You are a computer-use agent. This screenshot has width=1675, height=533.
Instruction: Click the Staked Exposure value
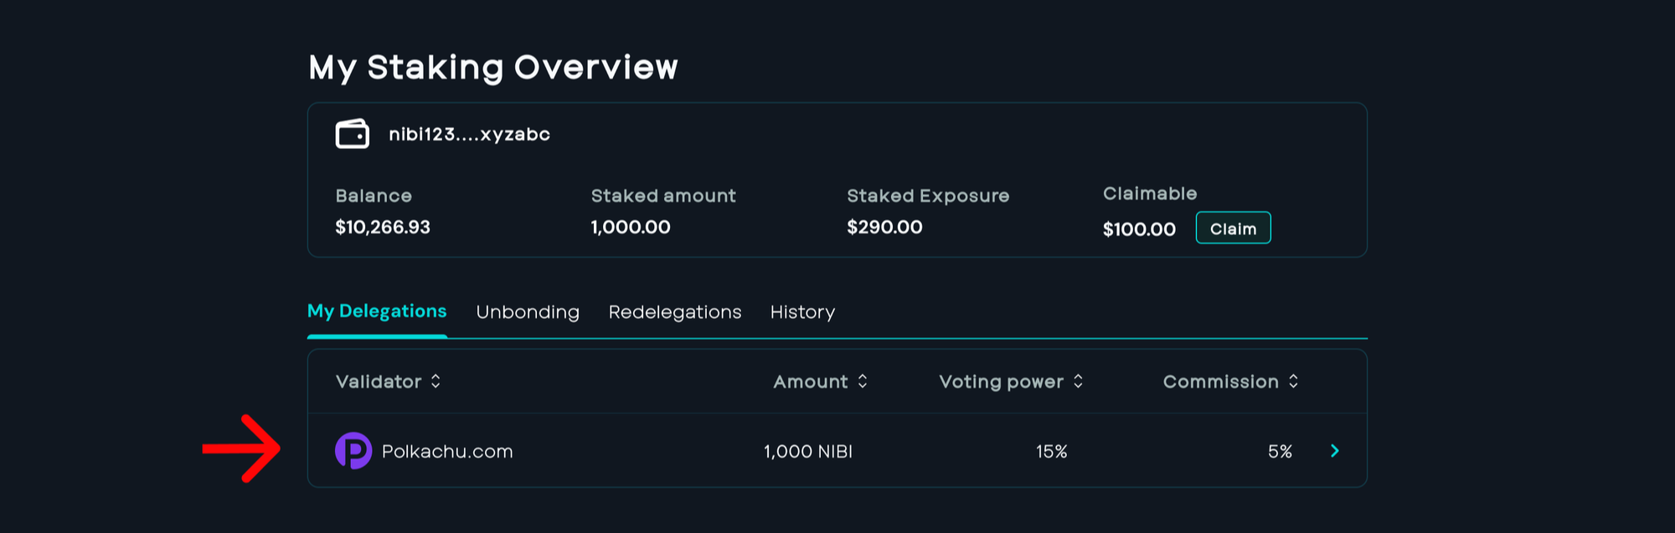[884, 226]
